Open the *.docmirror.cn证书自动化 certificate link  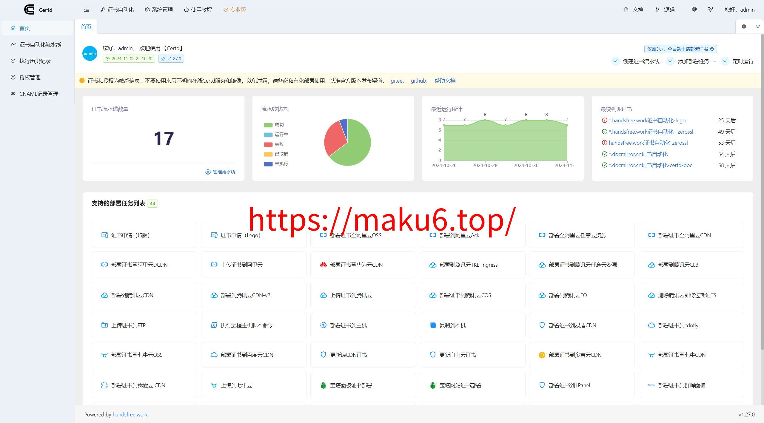(638, 154)
